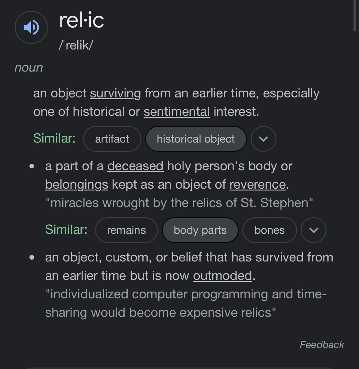The height and width of the screenshot is (369, 359).
Task: Expand more synonyms for historical object
Action: (263, 139)
